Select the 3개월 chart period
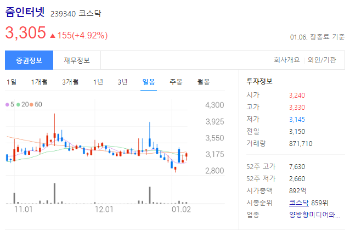The height and width of the screenshot is (230, 350). (x=70, y=82)
